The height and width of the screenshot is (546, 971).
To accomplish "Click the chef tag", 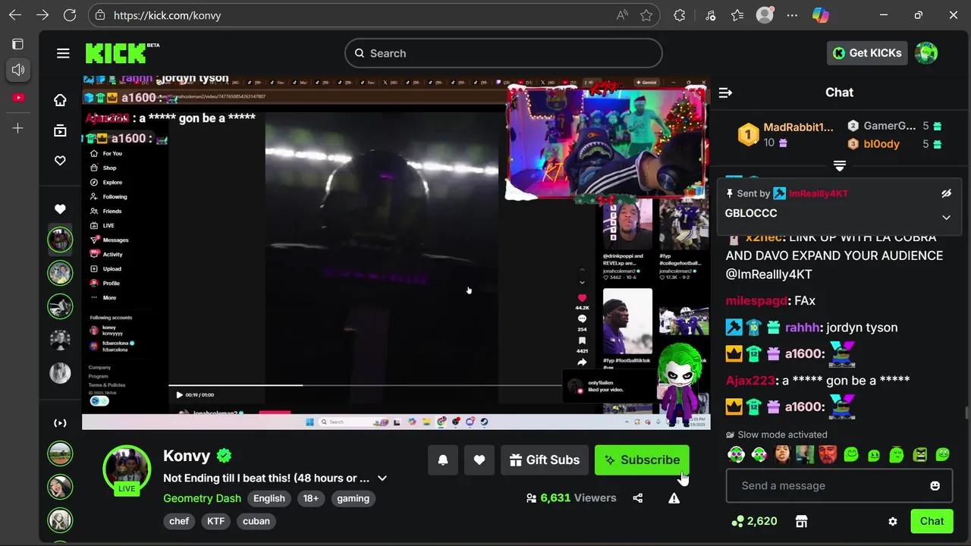I will pos(179,521).
